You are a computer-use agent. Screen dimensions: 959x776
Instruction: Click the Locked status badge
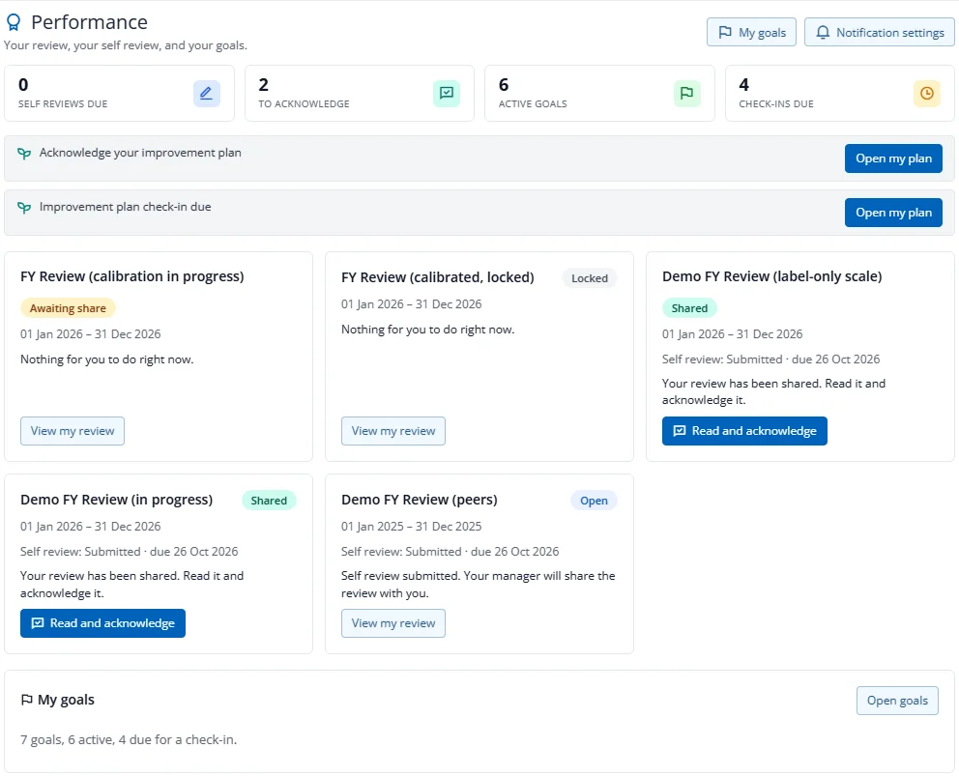590,278
